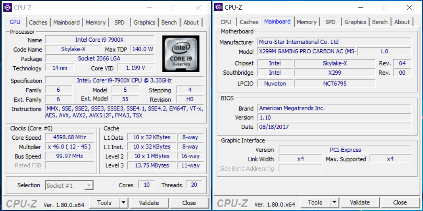
Task: Open Caches tab in left window
Action: click(x=38, y=23)
